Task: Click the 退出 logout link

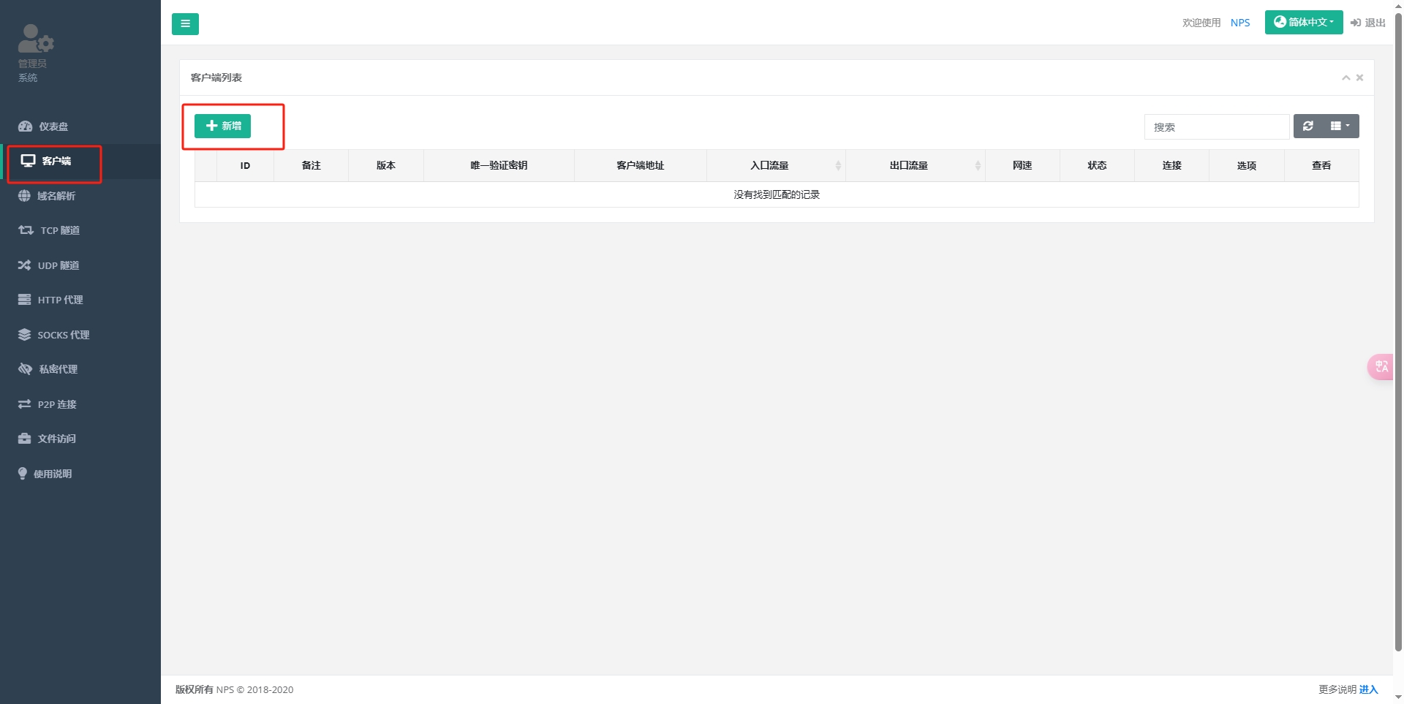Action: point(1367,23)
